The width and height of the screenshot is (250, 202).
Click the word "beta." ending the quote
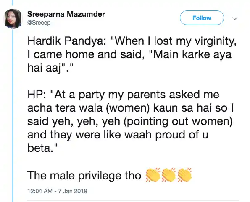click(42, 148)
